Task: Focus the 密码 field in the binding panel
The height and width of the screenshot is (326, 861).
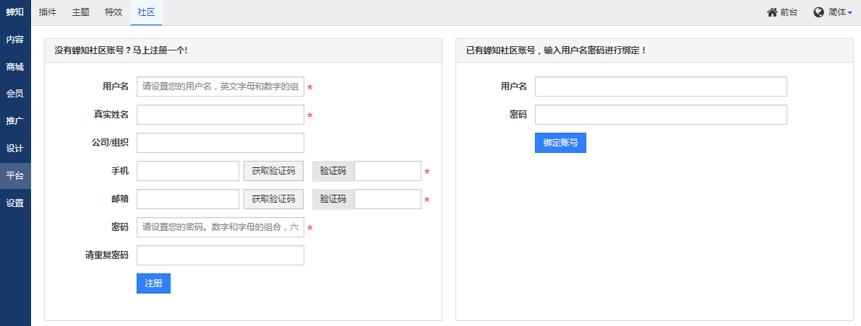Action: tap(661, 115)
